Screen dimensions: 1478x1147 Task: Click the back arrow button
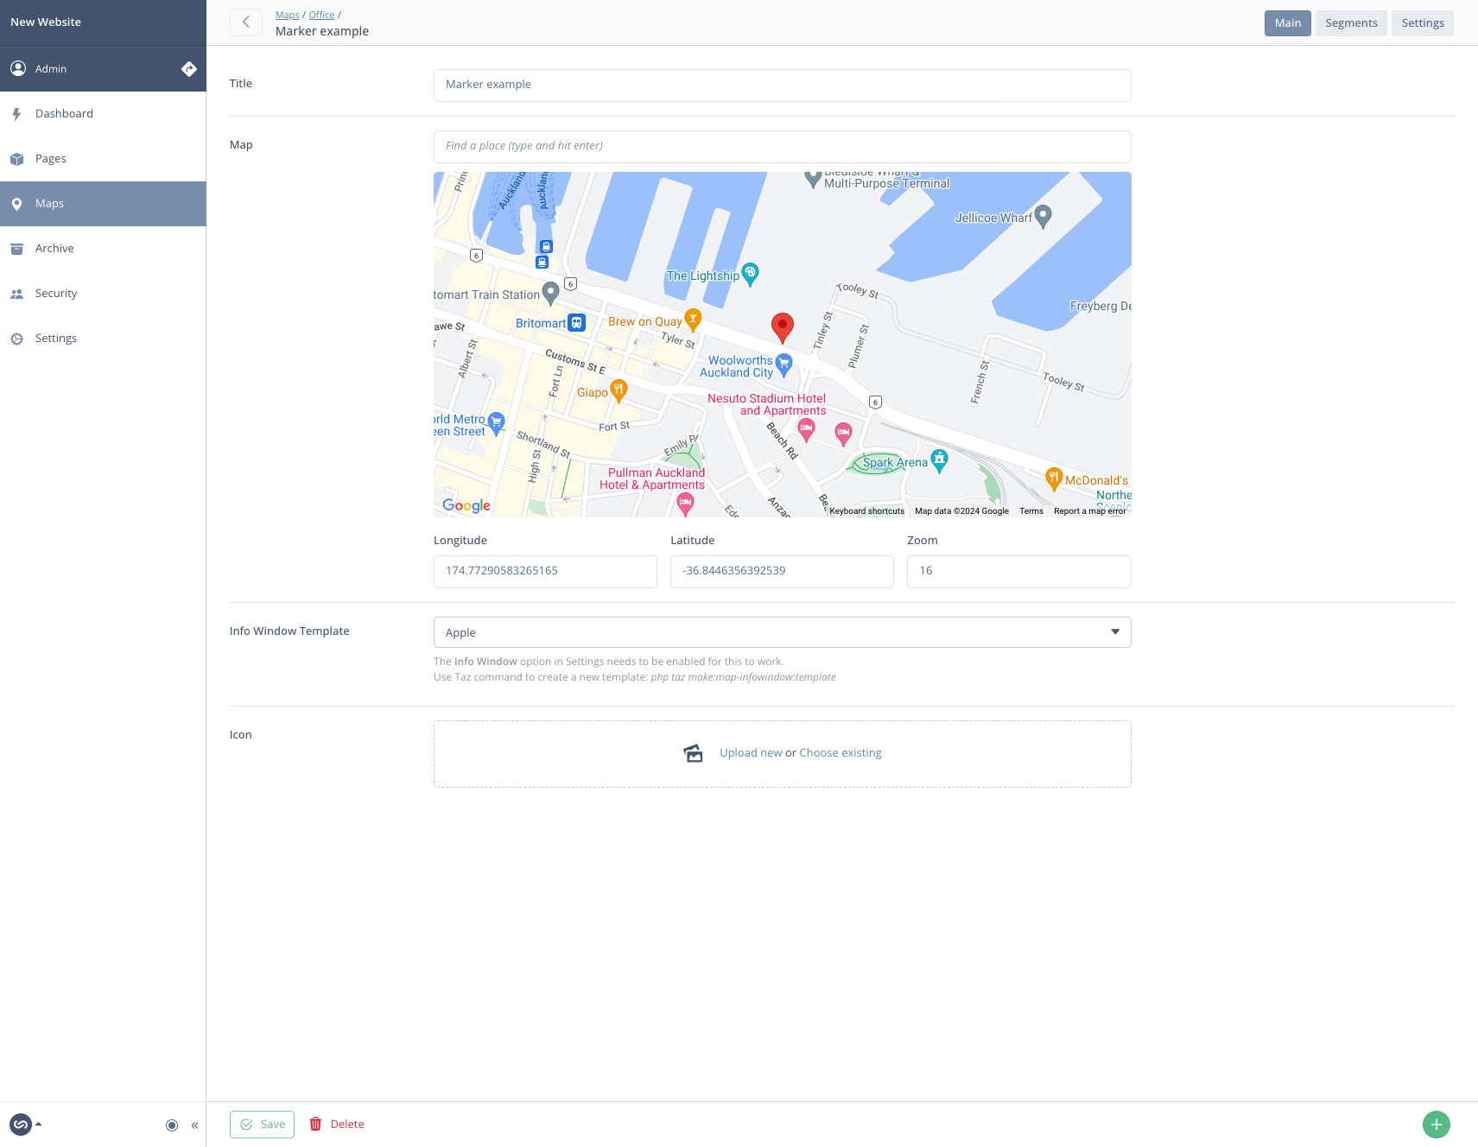(246, 22)
